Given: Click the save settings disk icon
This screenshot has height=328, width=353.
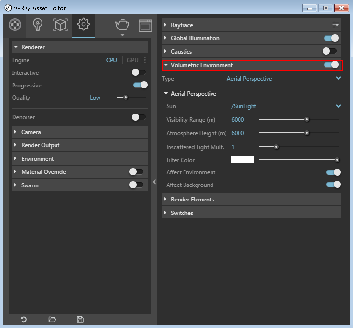Looking at the screenshot, I should 80,319.
